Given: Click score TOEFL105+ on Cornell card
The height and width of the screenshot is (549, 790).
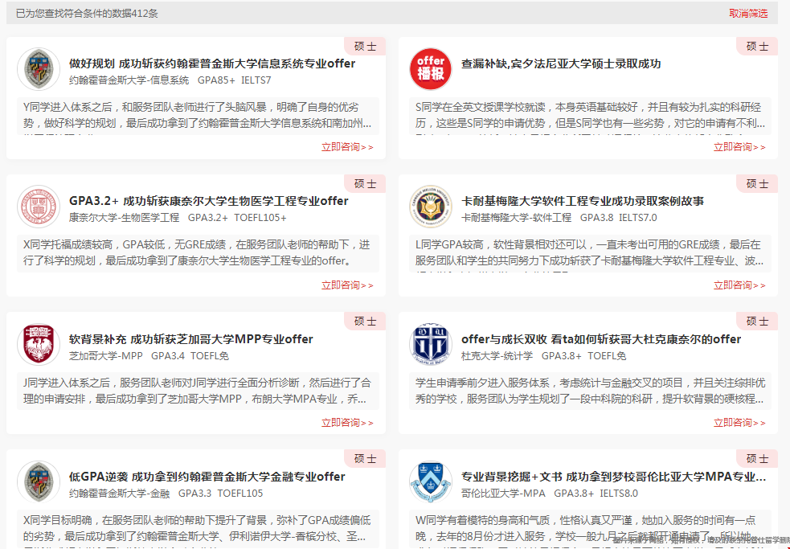Looking at the screenshot, I should (x=260, y=218).
